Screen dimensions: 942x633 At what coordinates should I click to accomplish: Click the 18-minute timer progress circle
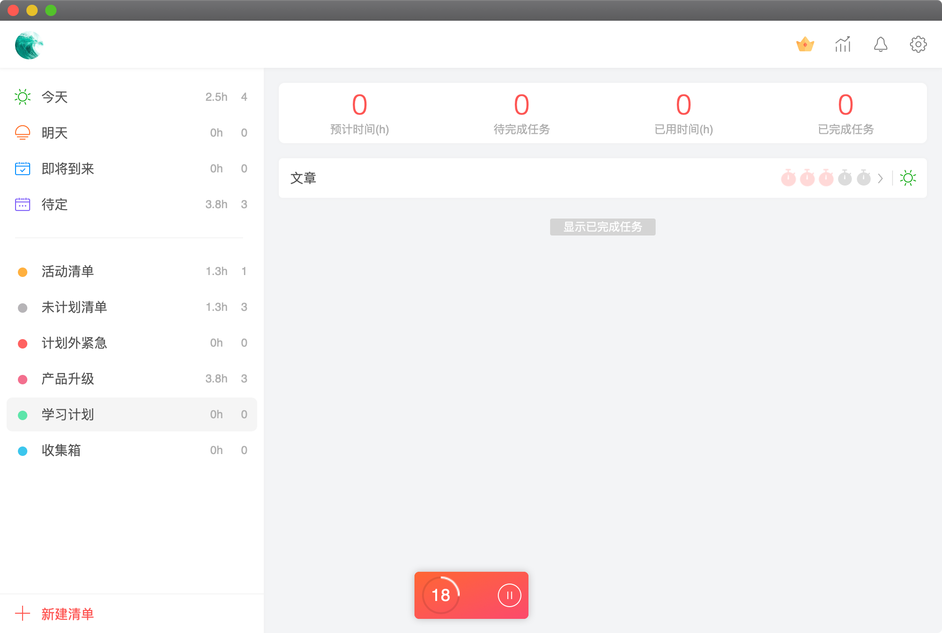(x=441, y=595)
